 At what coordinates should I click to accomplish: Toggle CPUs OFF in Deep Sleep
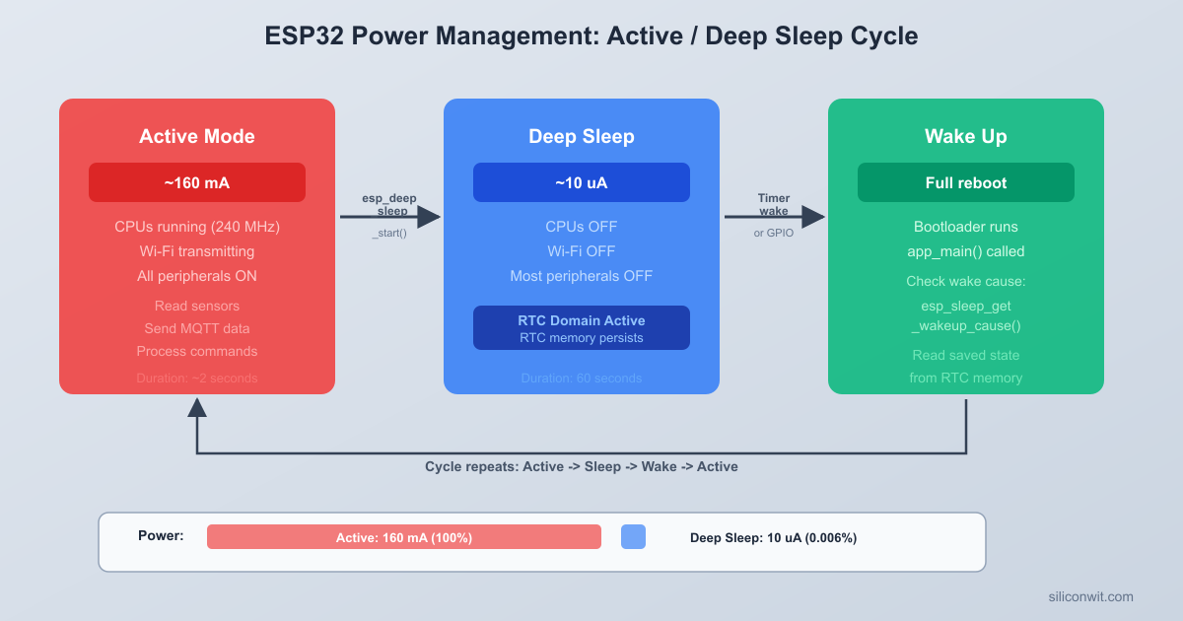coord(582,227)
